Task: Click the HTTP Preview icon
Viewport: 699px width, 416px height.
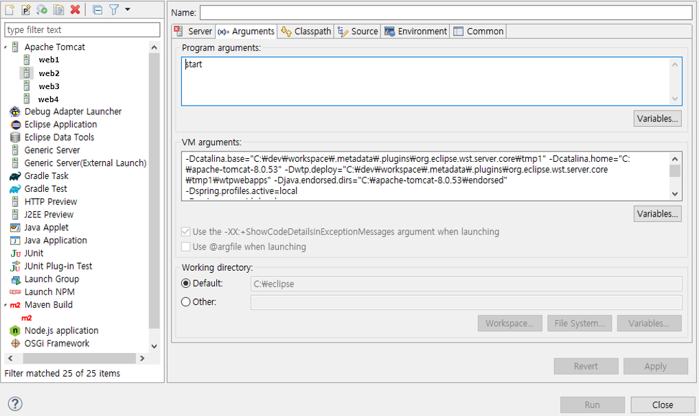Action: (x=15, y=201)
